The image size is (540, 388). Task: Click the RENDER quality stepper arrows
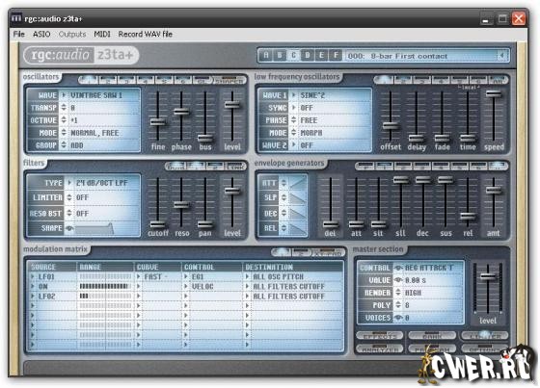point(398,293)
